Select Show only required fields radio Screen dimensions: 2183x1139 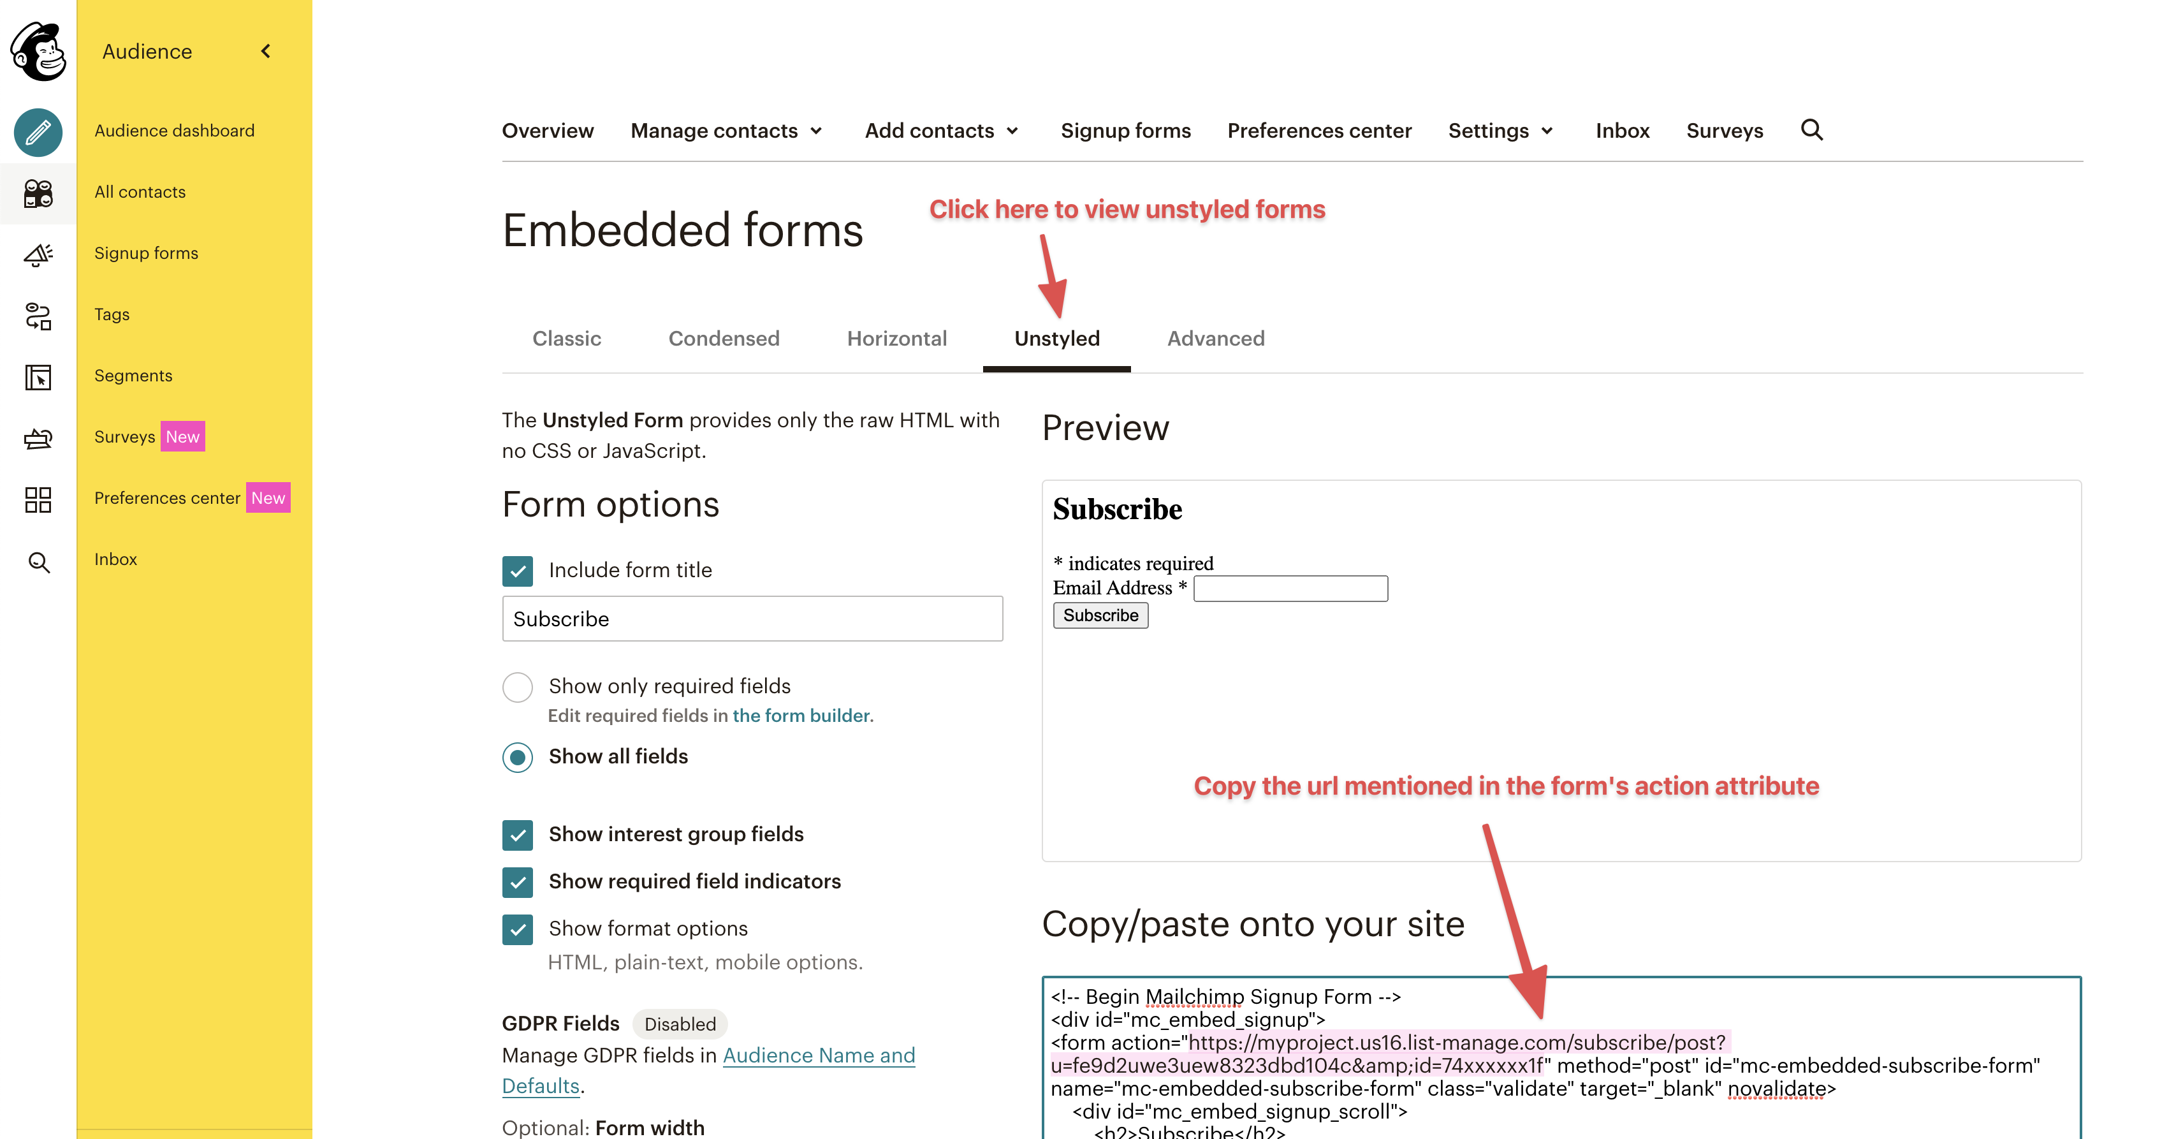point(517,686)
